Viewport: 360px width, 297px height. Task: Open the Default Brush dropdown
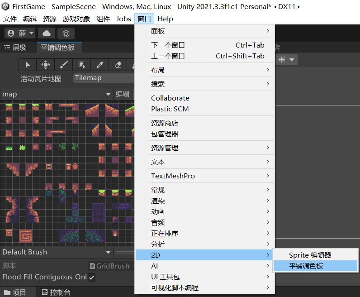point(56,252)
